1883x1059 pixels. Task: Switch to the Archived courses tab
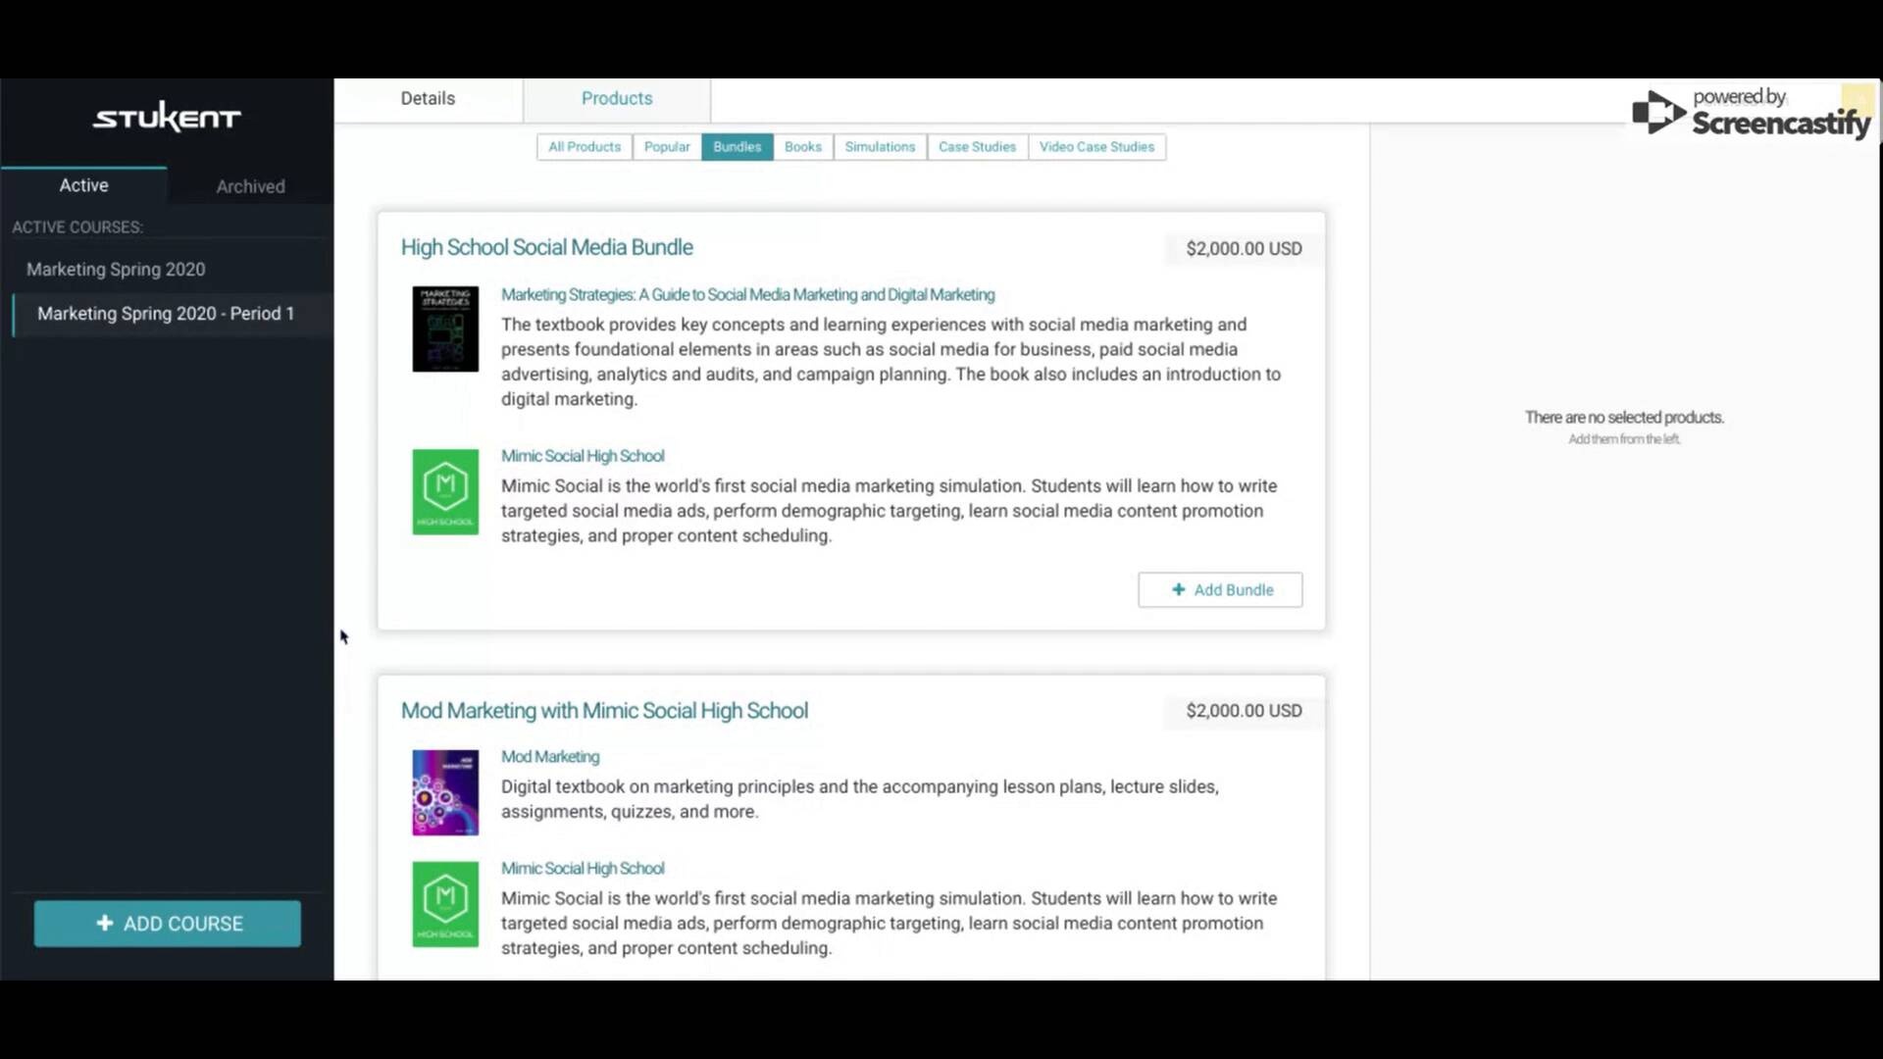tap(249, 185)
